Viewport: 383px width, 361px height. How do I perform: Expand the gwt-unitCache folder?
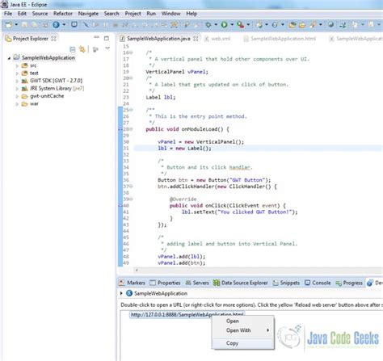[x=17, y=96]
